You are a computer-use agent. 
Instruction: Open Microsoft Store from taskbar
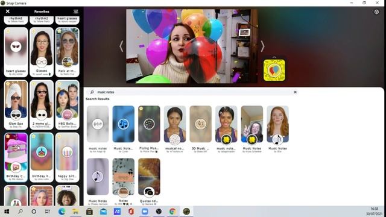[89, 212]
